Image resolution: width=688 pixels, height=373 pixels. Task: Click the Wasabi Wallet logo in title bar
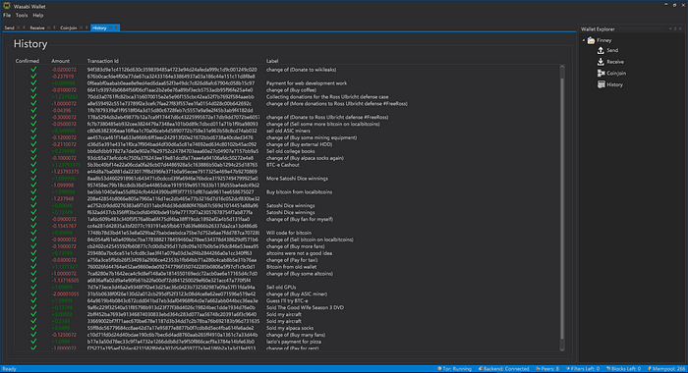point(7,6)
